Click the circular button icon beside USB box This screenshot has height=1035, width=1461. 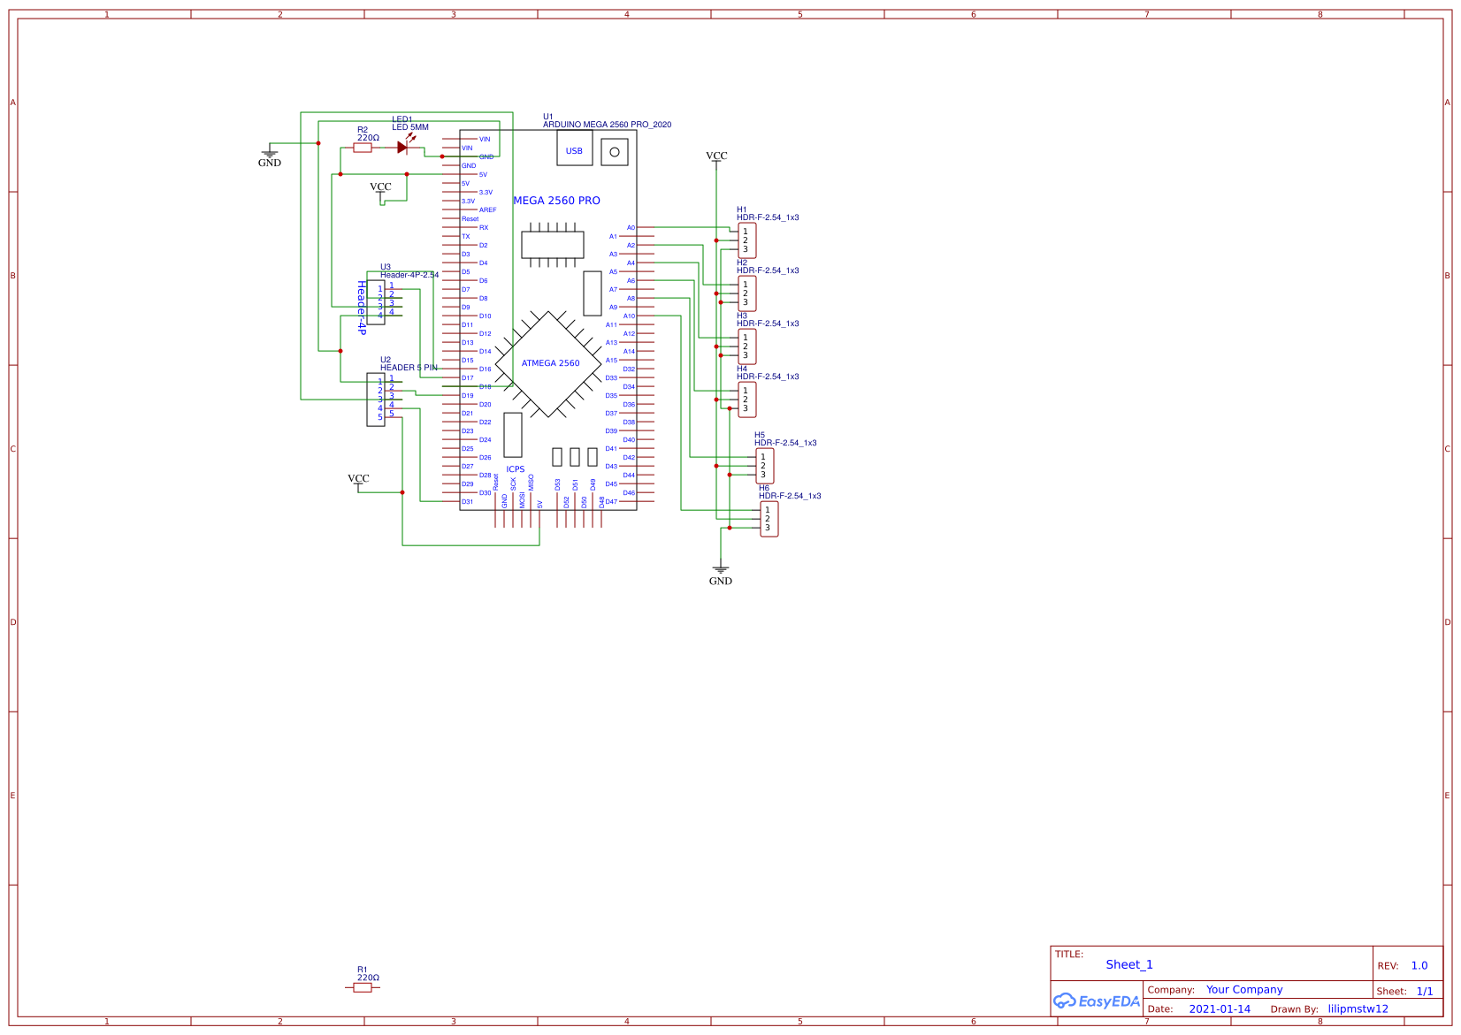614,150
